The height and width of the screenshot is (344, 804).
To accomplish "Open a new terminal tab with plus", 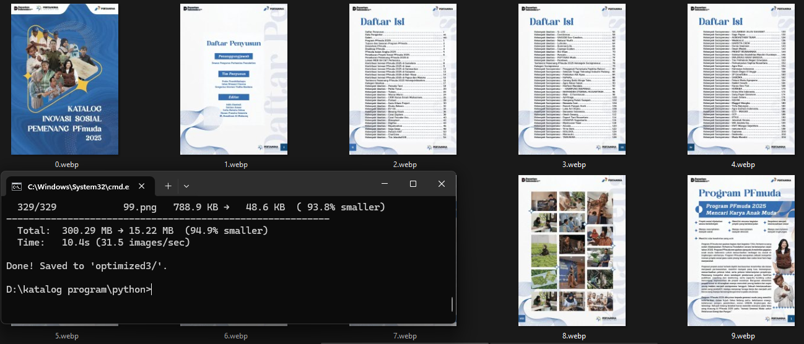I will tap(168, 186).
